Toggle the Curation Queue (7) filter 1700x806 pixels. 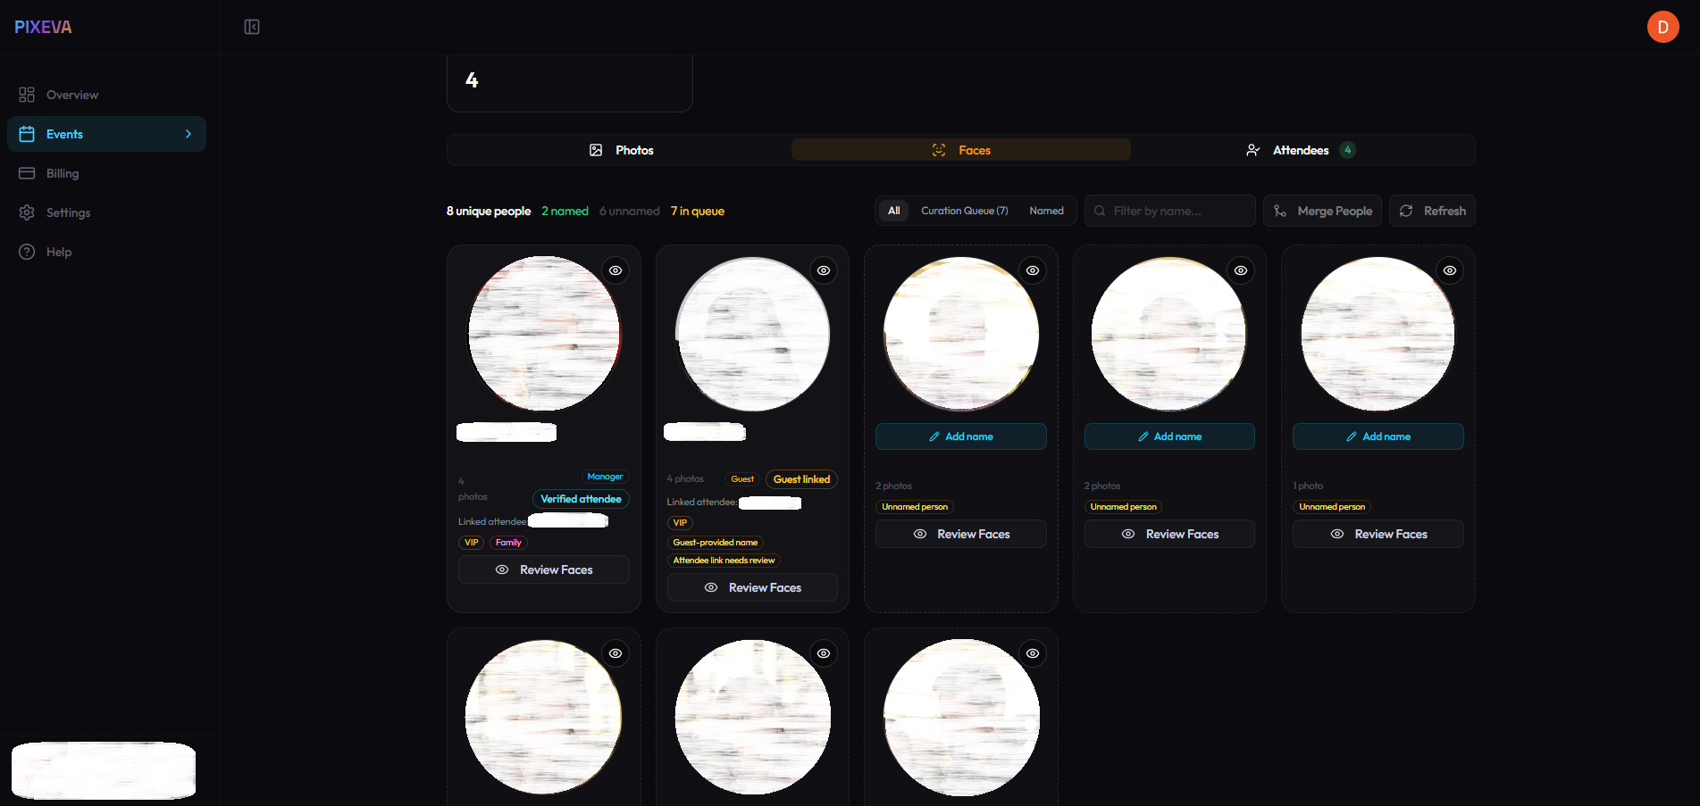tap(964, 211)
